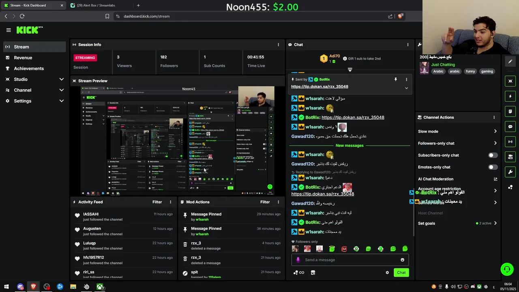Open the emoji picker in chat input
This screenshot has width=519, height=292.
tap(402, 260)
